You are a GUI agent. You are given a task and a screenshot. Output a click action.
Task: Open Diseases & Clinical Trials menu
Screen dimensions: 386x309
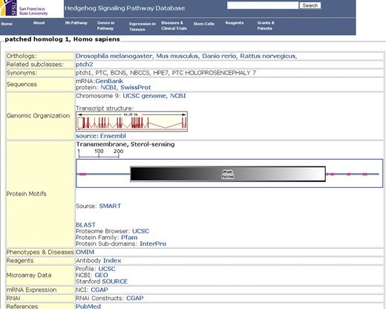(174, 25)
